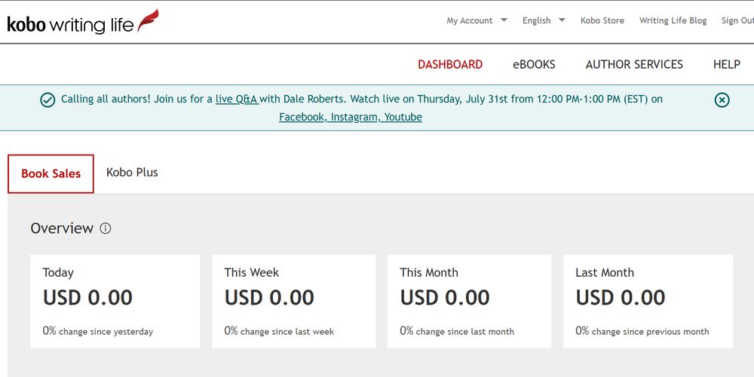Switch to the Kobo Plus tab
The width and height of the screenshot is (754, 377).
pyautogui.click(x=132, y=173)
